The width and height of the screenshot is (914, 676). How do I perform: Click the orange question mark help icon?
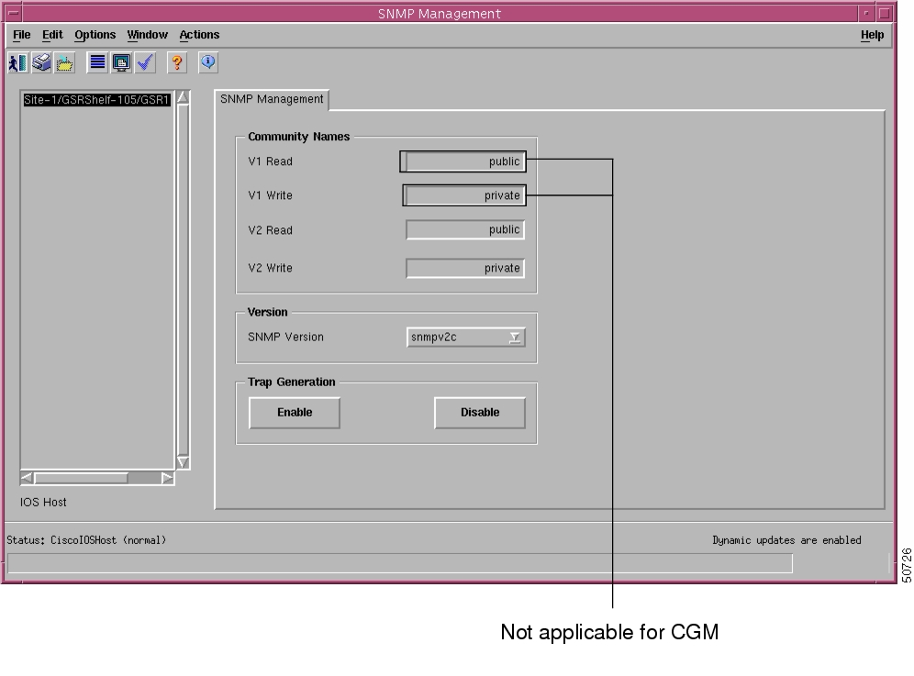point(177,62)
